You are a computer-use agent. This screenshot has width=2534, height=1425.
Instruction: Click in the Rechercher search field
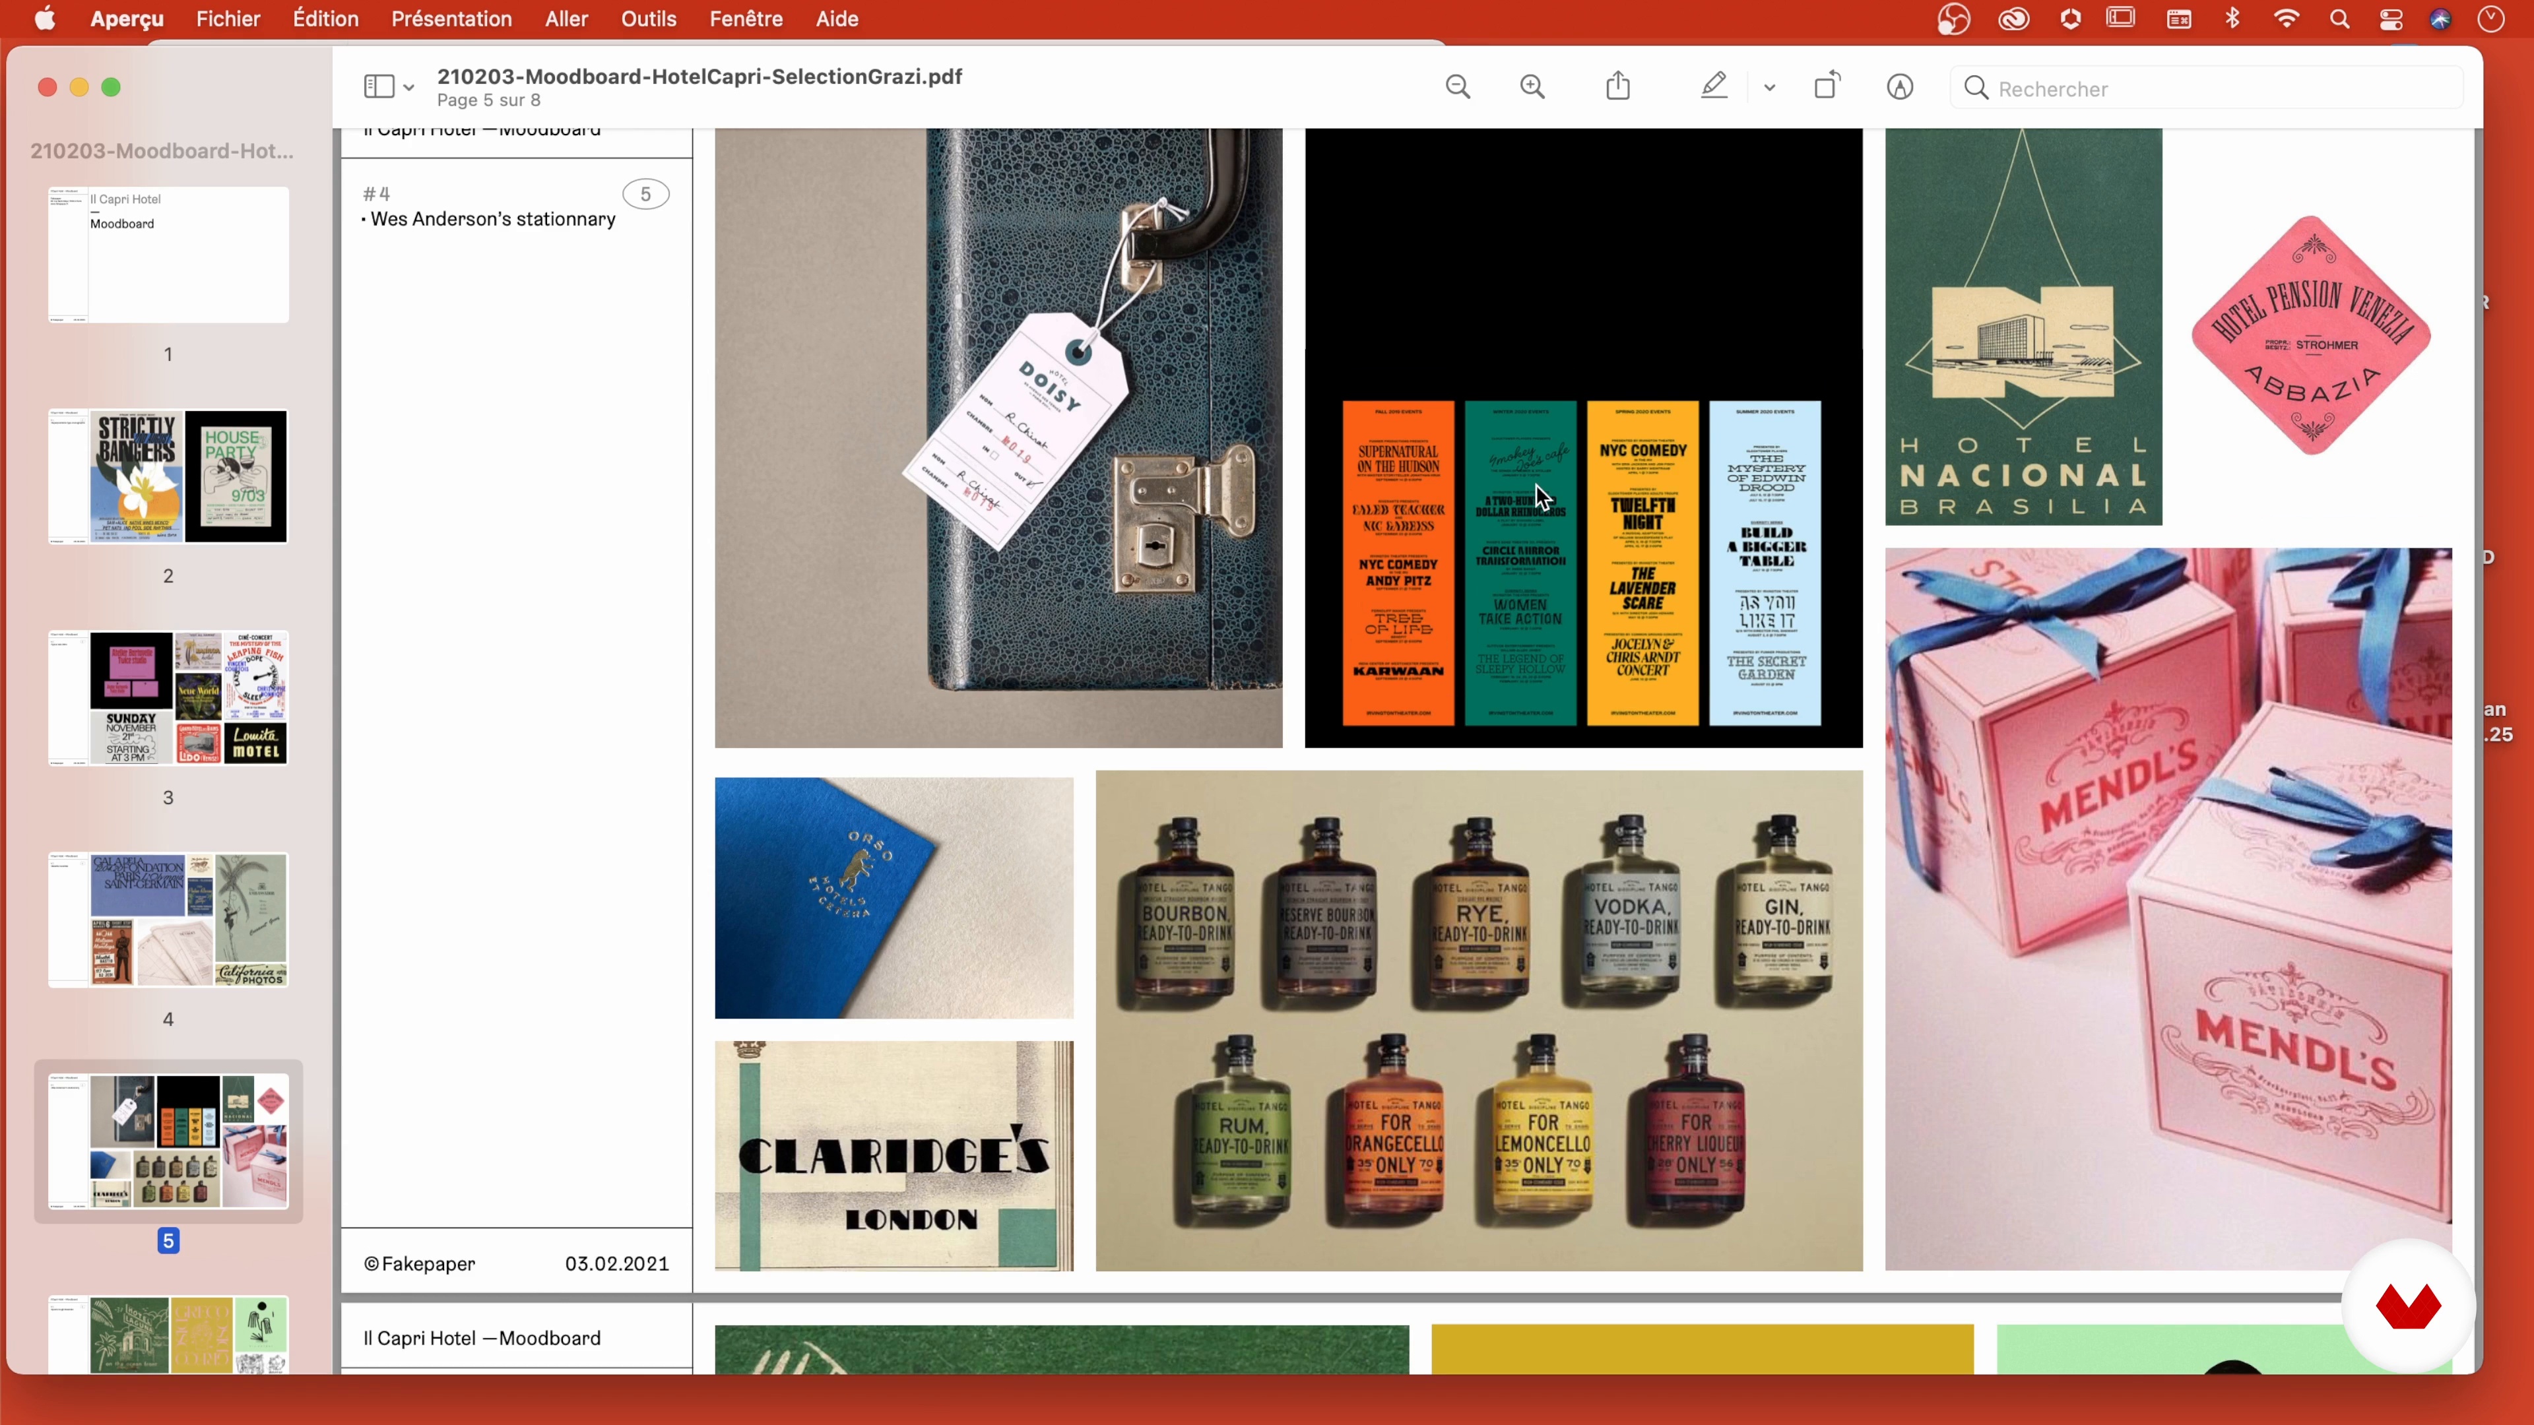point(2207,88)
